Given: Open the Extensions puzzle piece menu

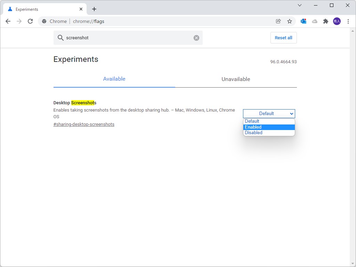Looking at the screenshot, I should pyautogui.click(x=326, y=21).
